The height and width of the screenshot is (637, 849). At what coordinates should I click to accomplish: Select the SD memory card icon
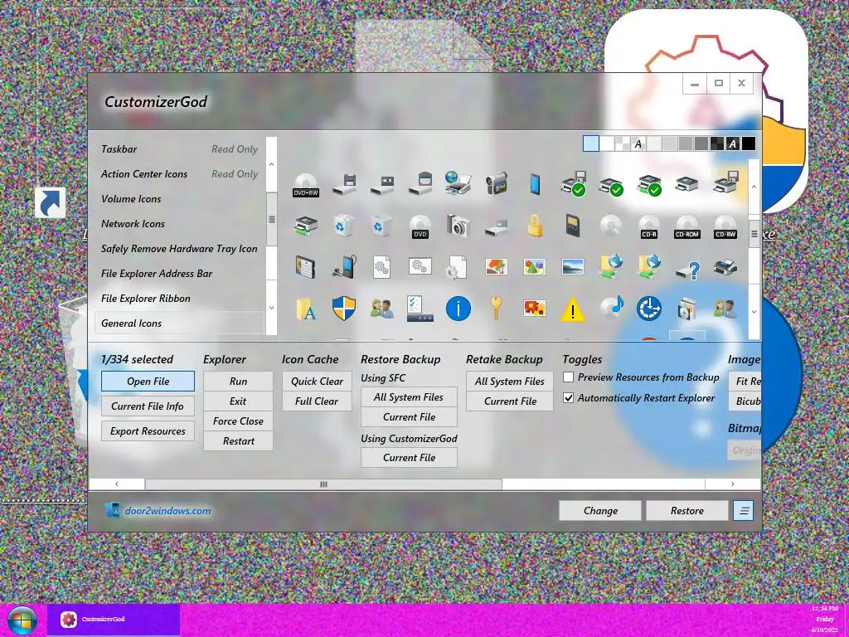pos(573,226)
